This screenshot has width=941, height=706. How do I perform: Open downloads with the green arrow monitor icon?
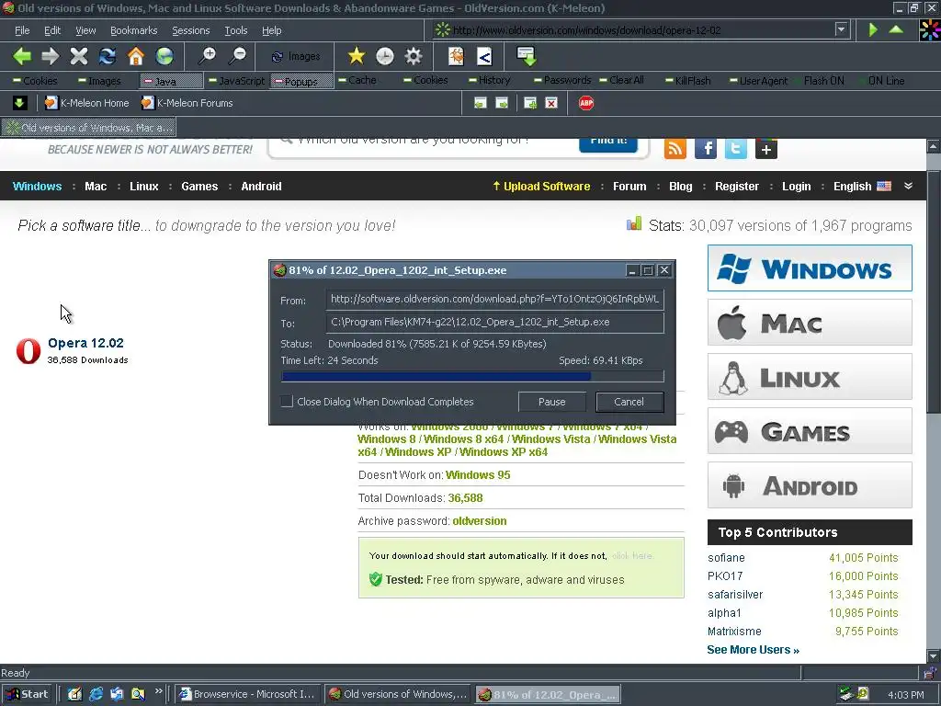click(x=527, y=56)
